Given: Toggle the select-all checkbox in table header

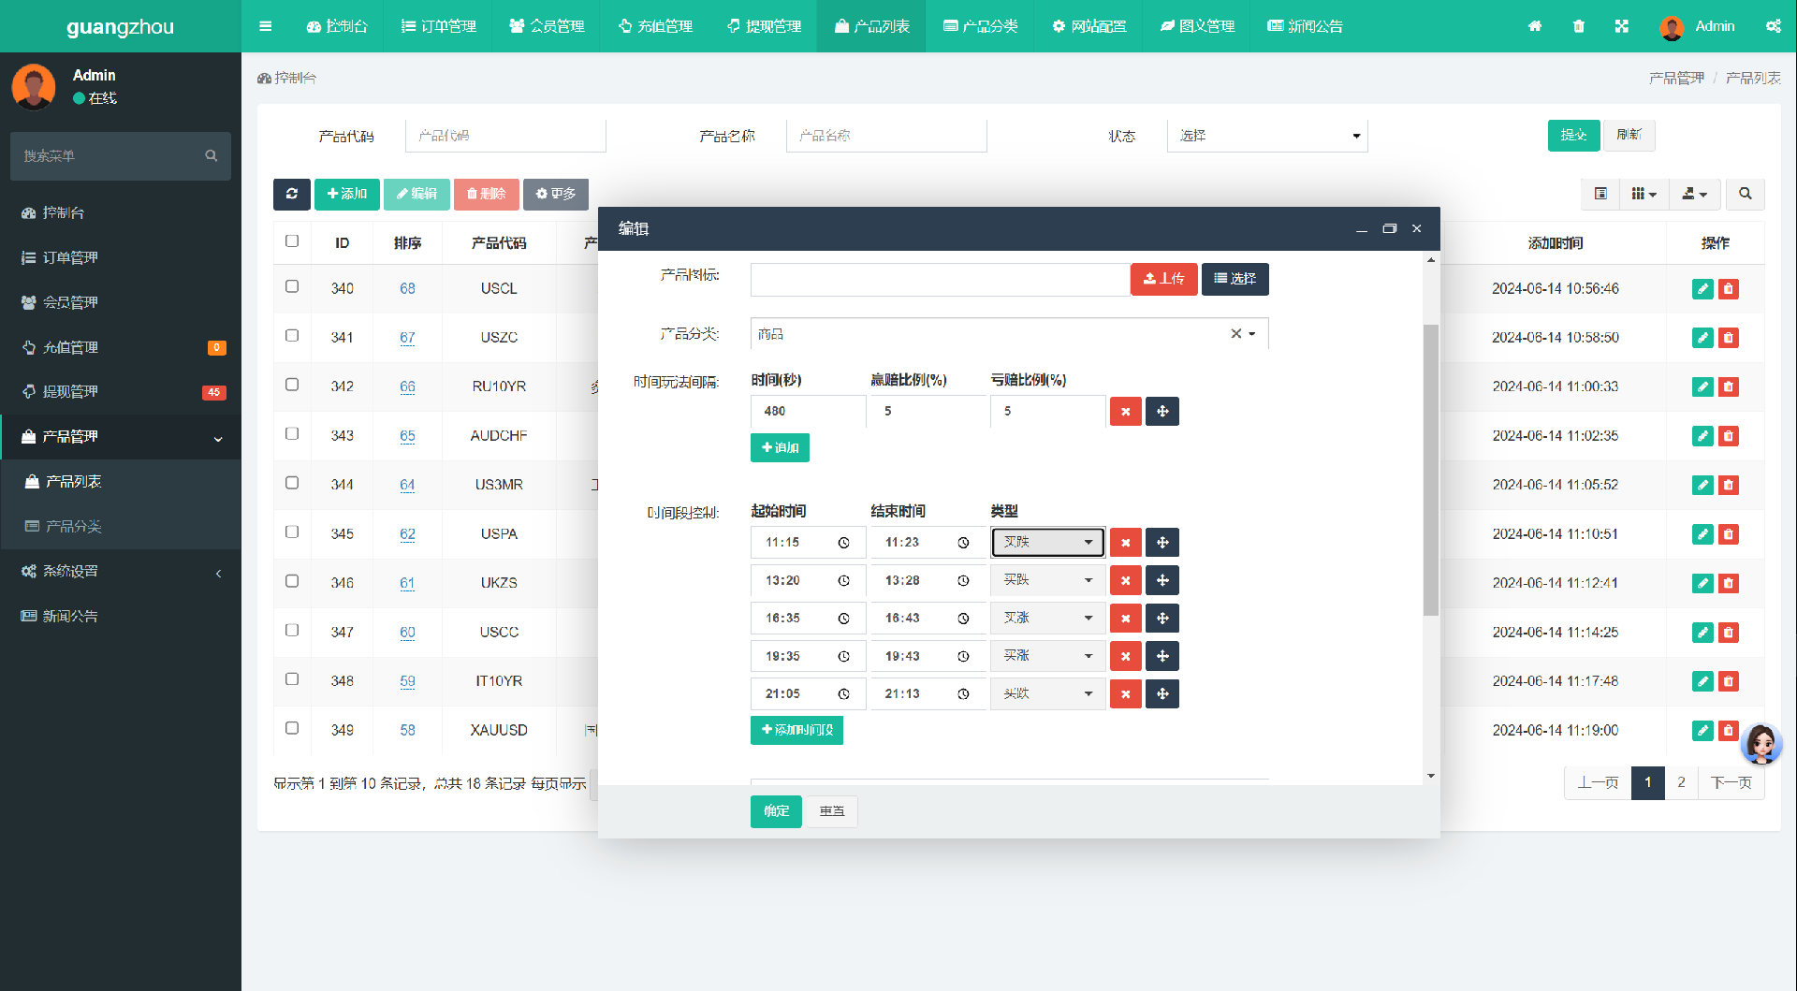Looking at the screenshot, I should click(x=292, y=241).
